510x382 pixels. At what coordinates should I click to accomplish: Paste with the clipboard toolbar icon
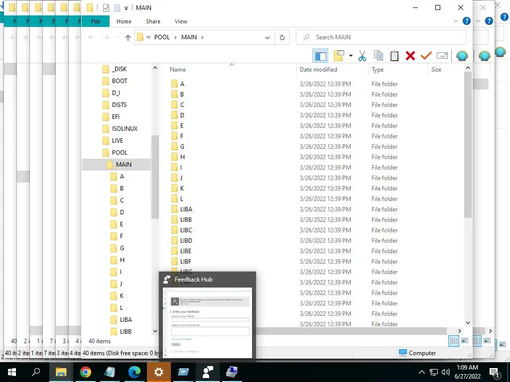tap(394, 56)
